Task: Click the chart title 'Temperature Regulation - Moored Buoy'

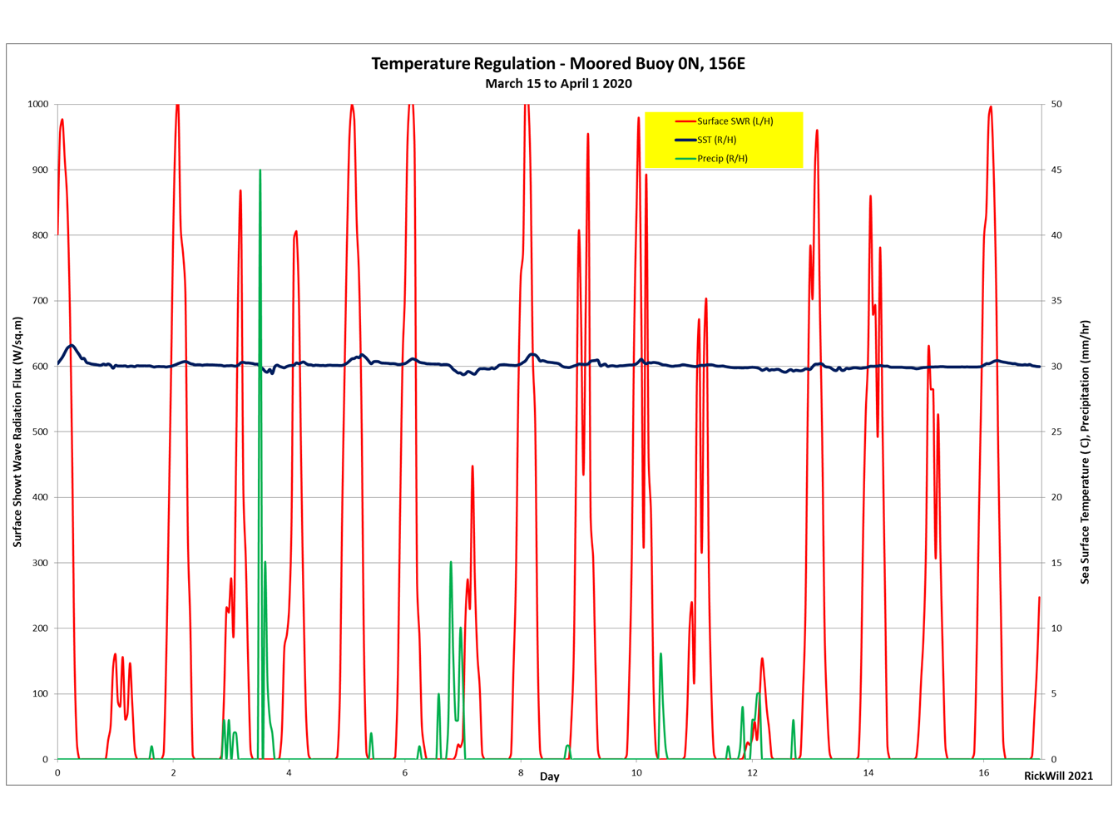Action: pyautogui.click(x=558, y=64)
